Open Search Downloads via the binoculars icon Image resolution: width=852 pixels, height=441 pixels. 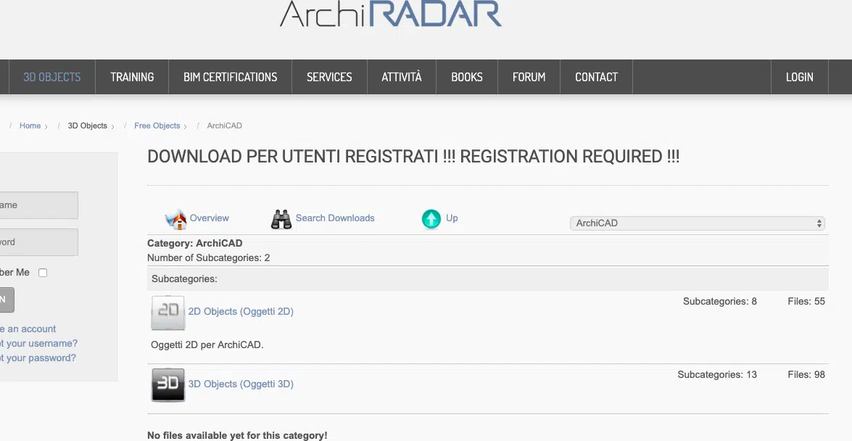[281, 218]
